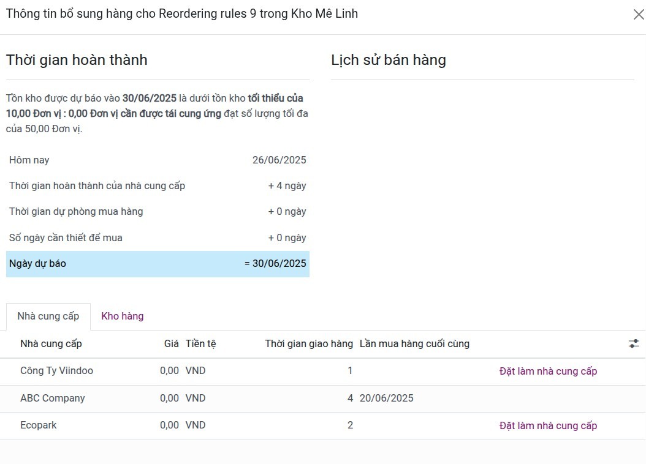The height and width of the screenshot is (464, 646).
Task: Click the Lịch sử bán hàng heading
Action: click(x=389, y=60)
